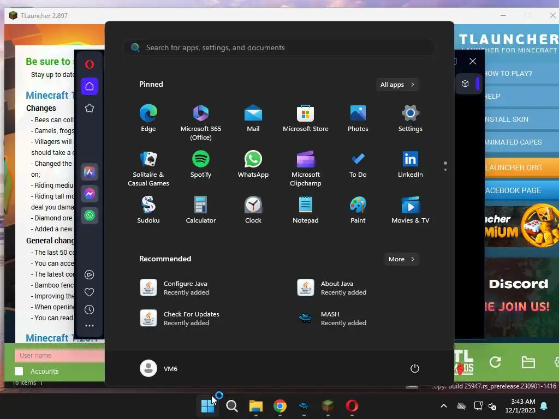The image size is (559, 419).
Task: Open Calculator app
Action: tap(201, 210)
